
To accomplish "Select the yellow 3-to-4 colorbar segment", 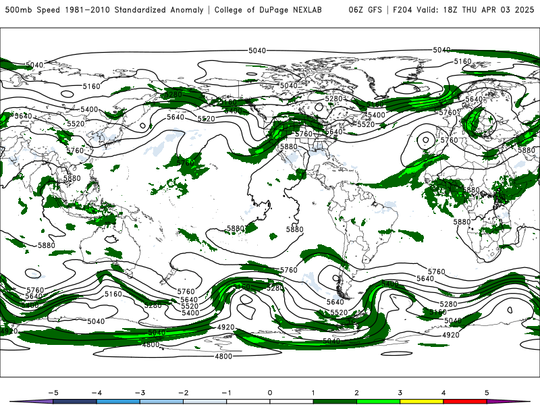I will point(421,402).
